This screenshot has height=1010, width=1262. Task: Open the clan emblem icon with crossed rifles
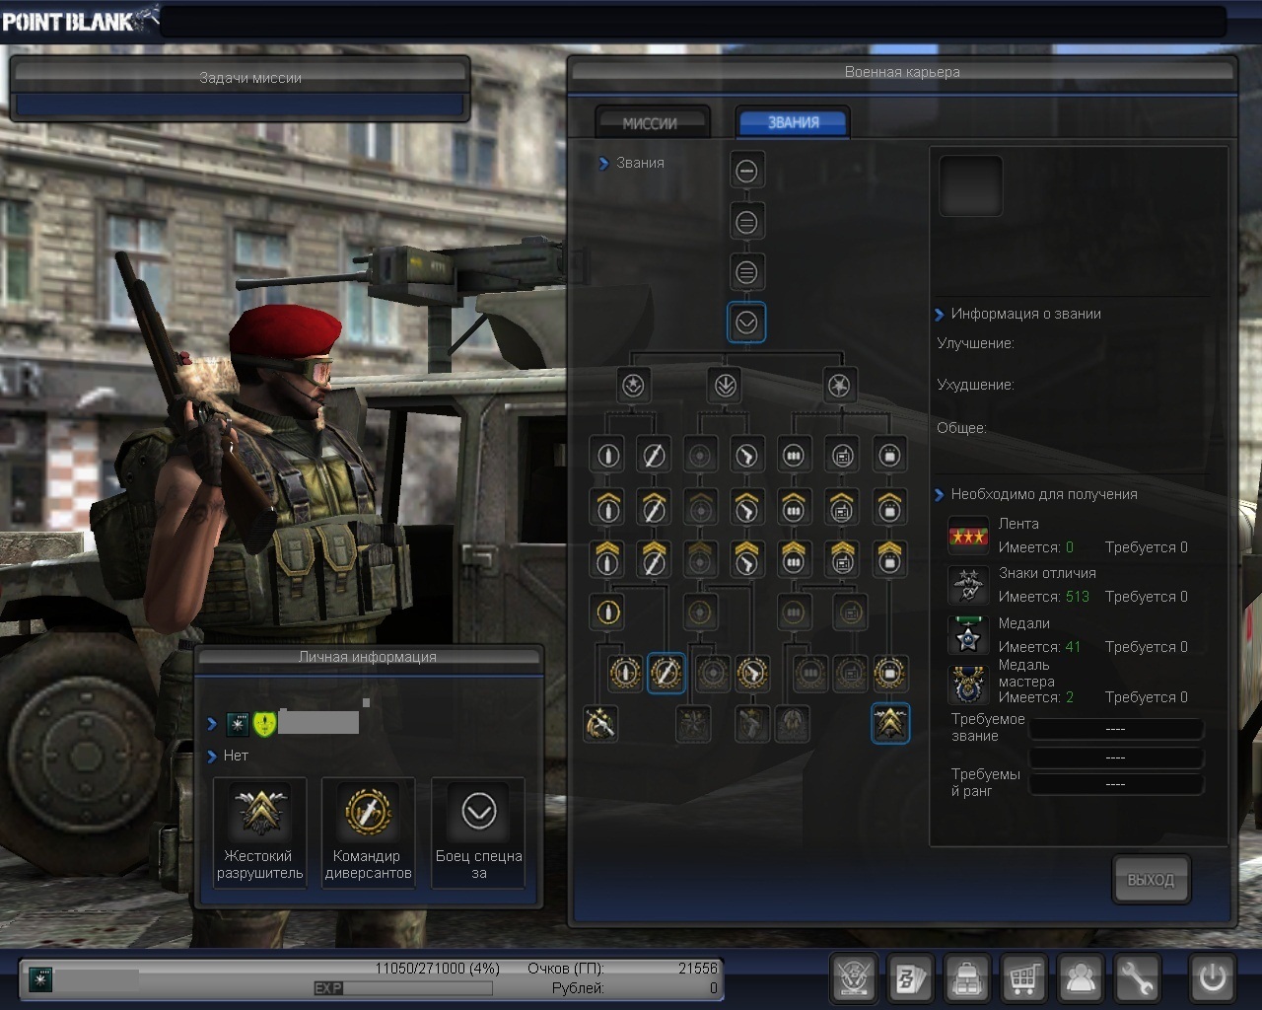coord(854,978)
